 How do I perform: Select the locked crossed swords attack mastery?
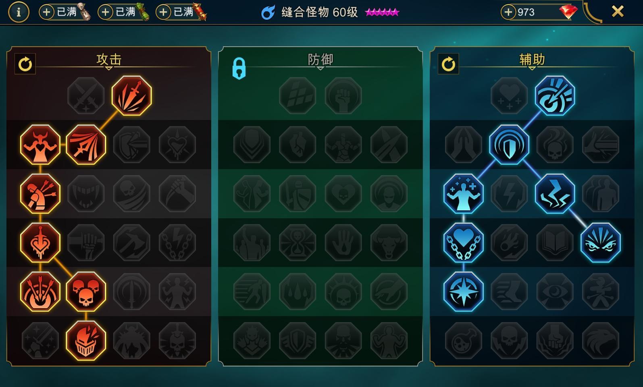click(86, 96)
